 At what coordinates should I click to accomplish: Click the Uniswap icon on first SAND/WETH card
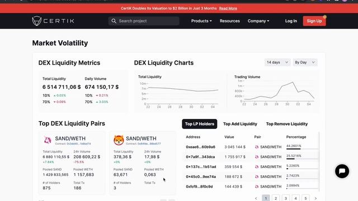pyautogui.click(x=48, y=140)
